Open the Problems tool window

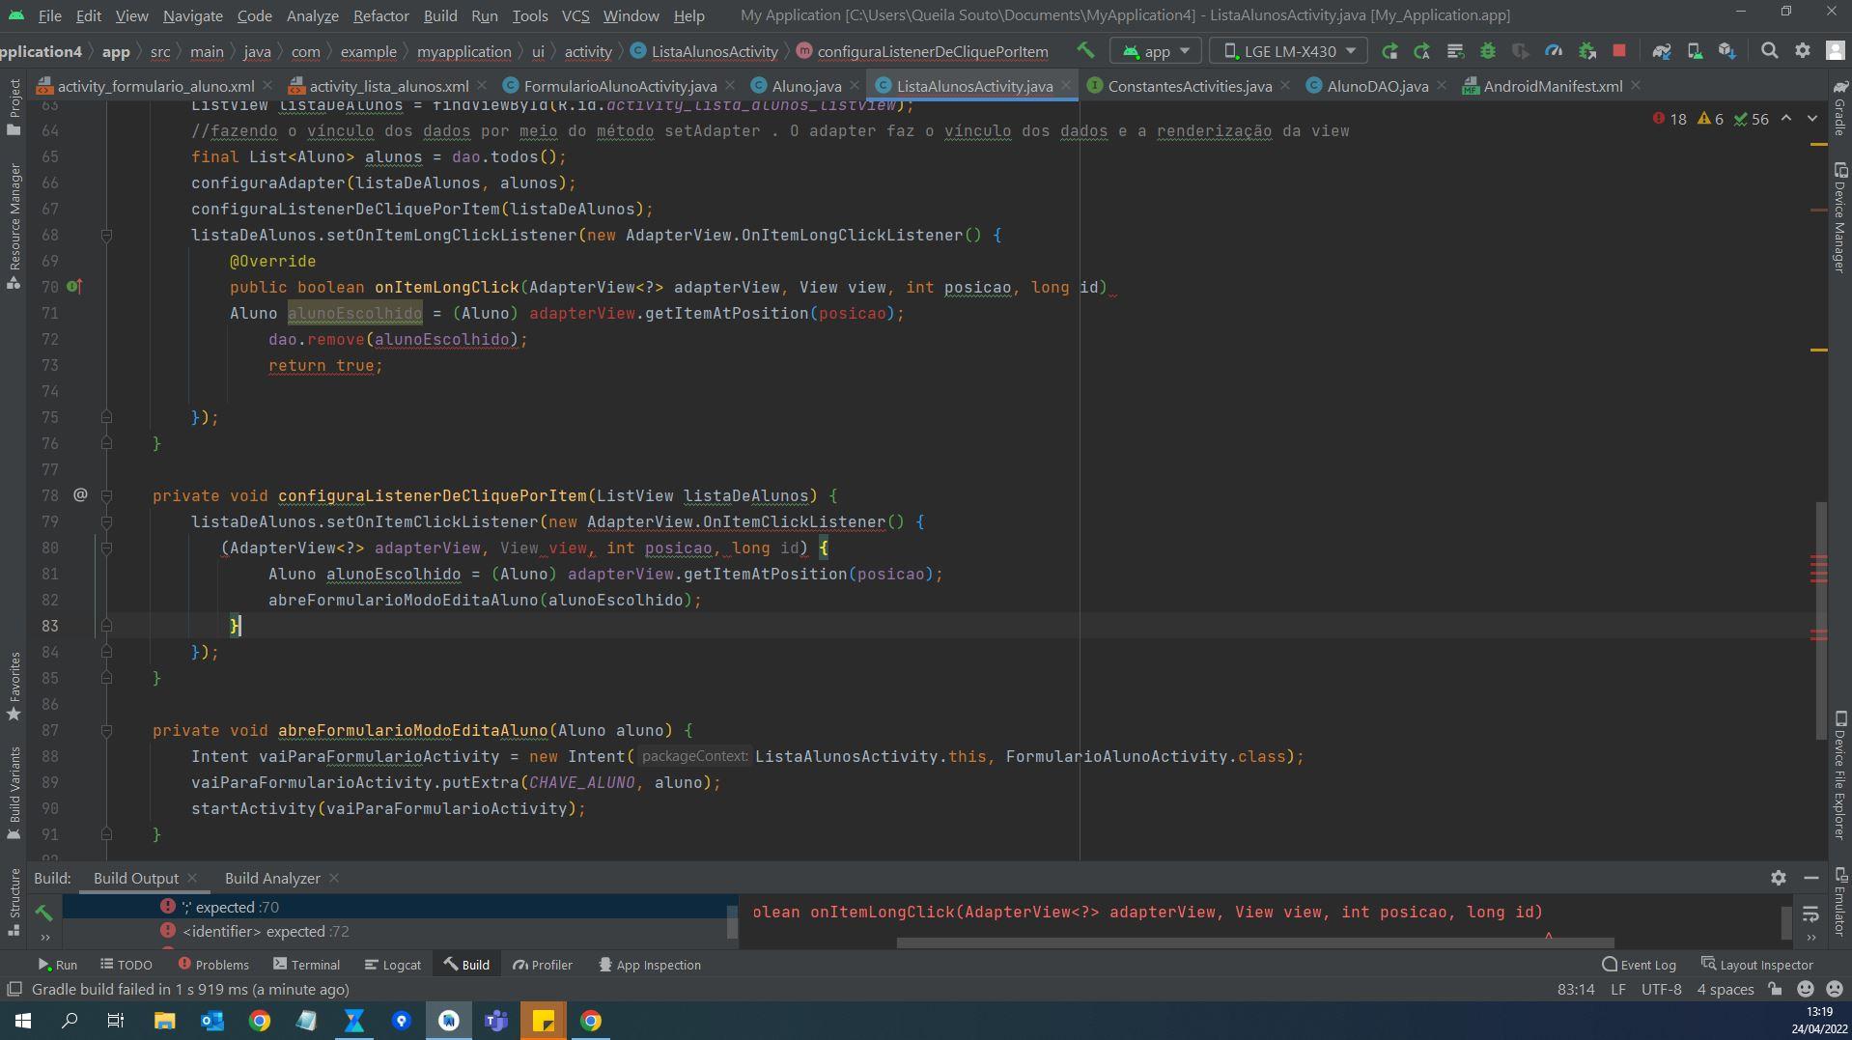coord(213,965)
